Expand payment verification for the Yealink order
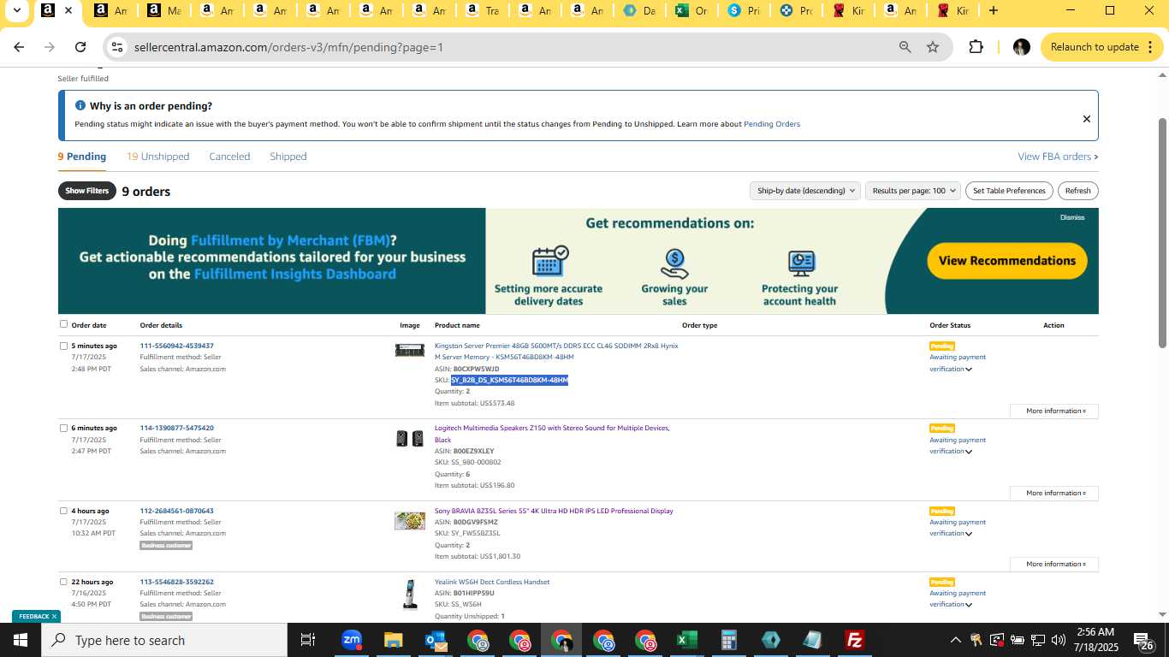This screenshot has height=657, width=1169. coord(969,605)
